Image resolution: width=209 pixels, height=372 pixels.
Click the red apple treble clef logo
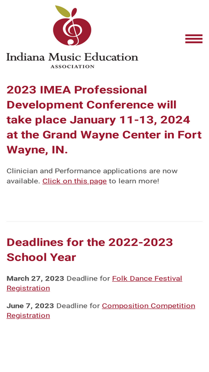tap(72, 26)
